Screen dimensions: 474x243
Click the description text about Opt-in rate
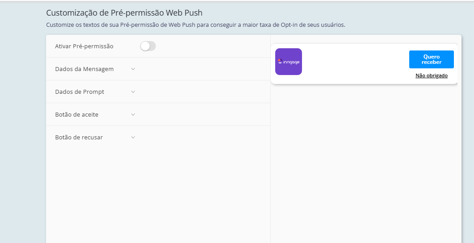(x=196, y=25)
